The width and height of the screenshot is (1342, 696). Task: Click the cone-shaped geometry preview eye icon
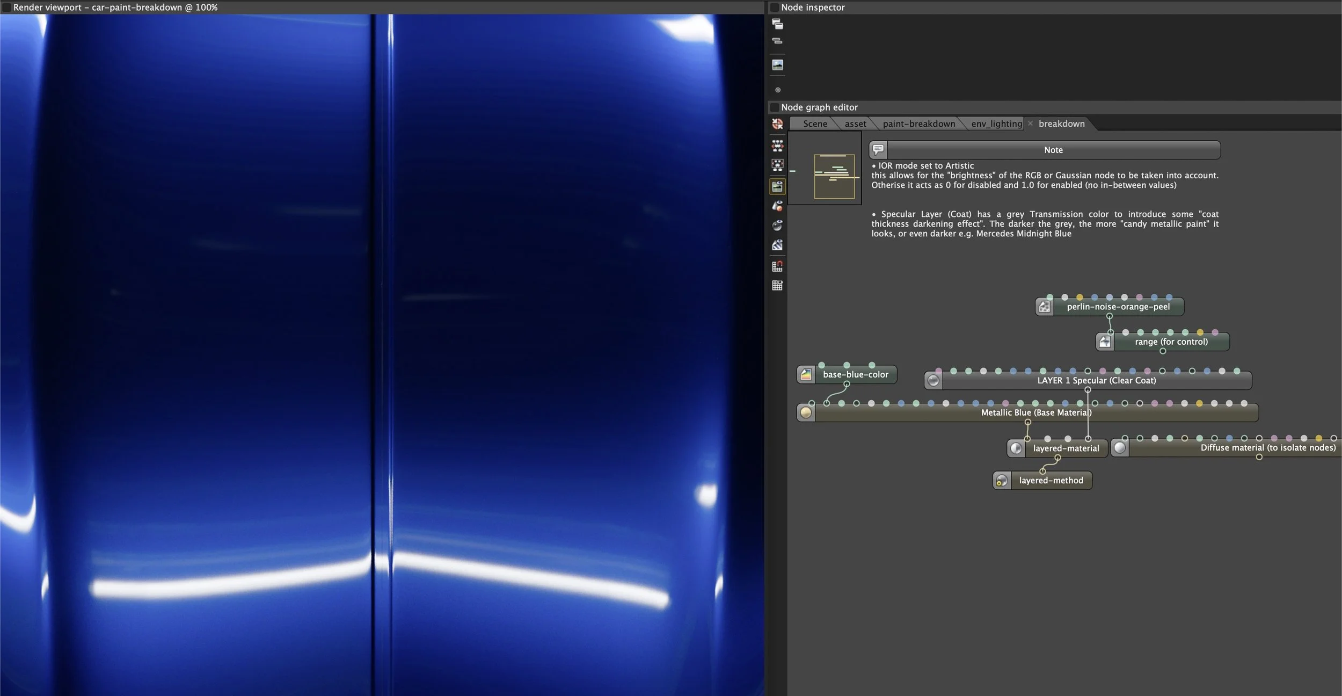[x=777, y=206]
